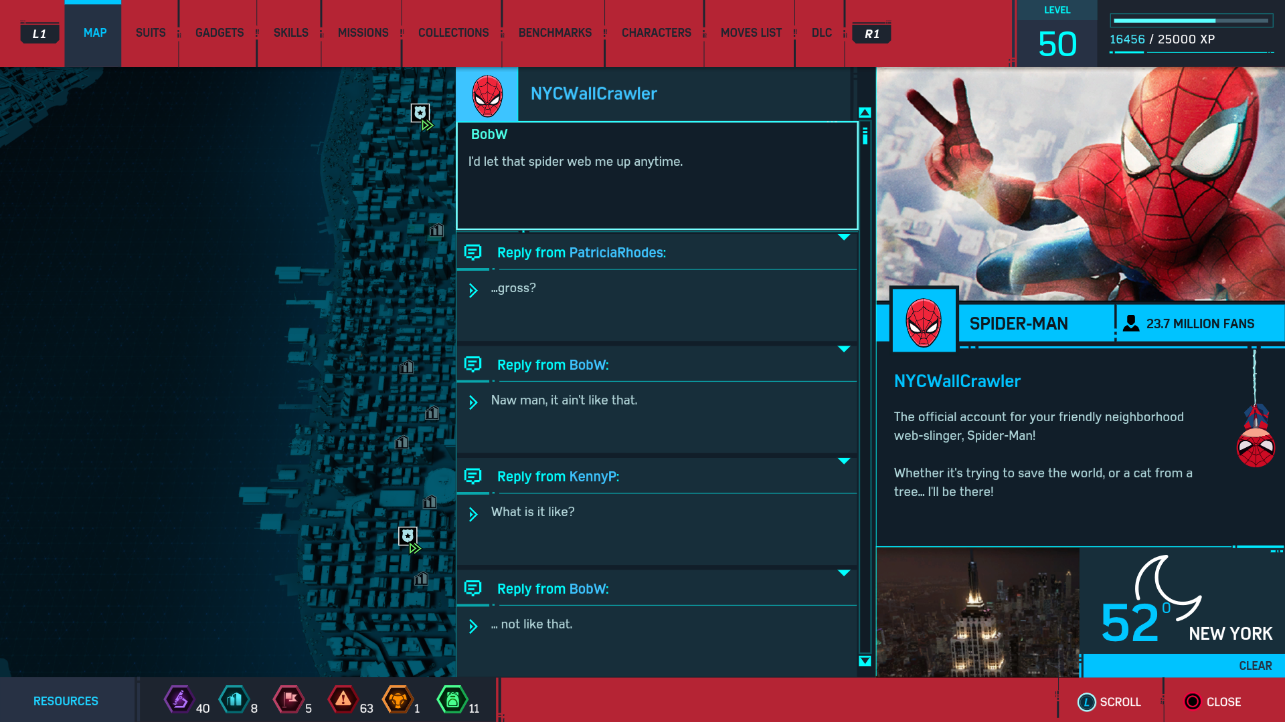Open the MISSIONS tab
1285x722 pixels.
tap(363, 33)
